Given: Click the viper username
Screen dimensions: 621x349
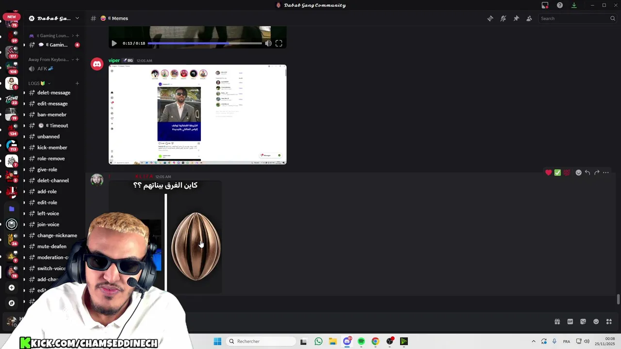Looking at the screenshot, I should point(114,61).
